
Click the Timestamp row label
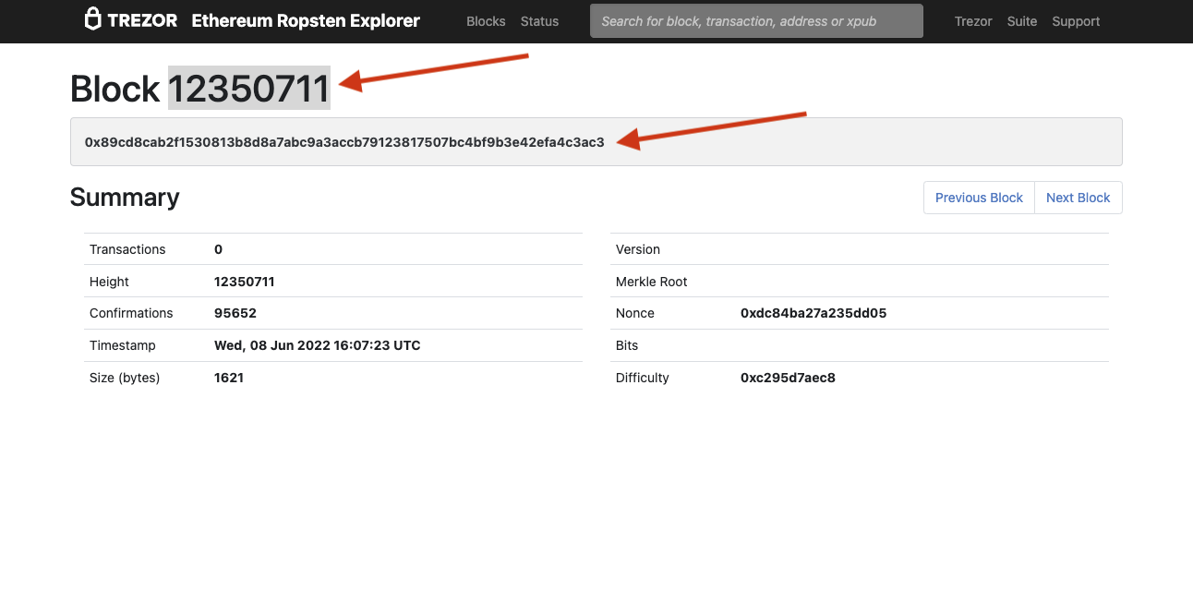(123, 345)
